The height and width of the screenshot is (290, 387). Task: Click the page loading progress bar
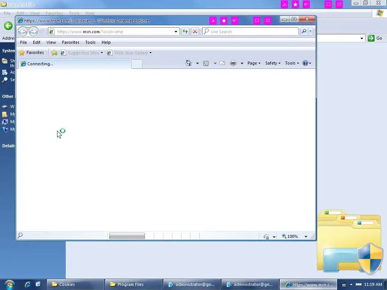pyautogui.click(x=127, y=236)
